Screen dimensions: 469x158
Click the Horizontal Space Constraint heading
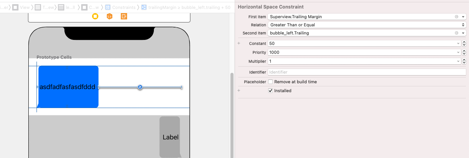(x=270, y=7)
